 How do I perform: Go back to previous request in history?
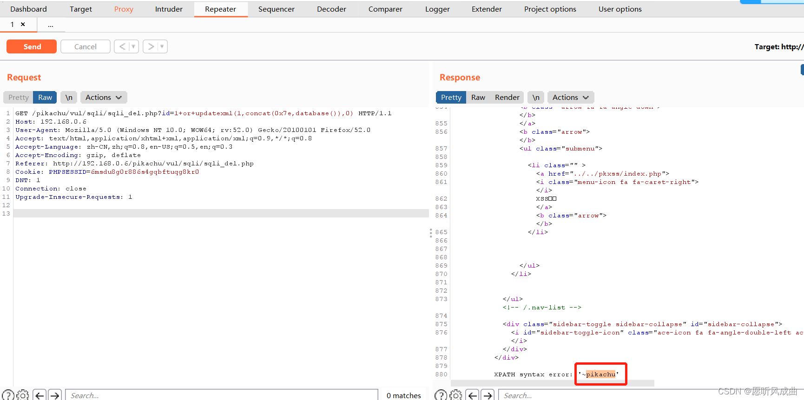pos(122,46)
